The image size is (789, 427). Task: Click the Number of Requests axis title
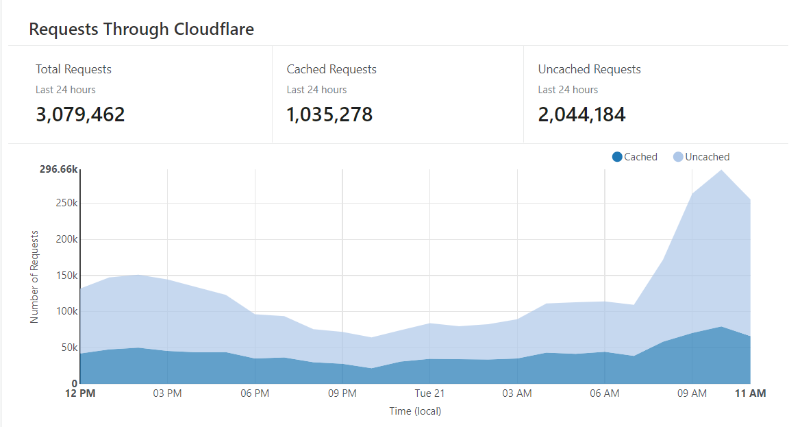(34, 277)
